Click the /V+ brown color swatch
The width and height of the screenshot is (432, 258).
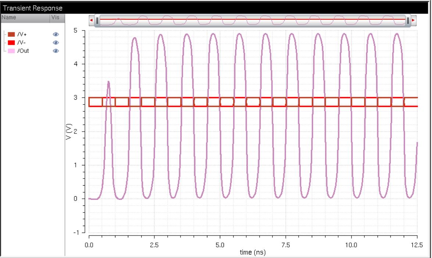[11, 35]
